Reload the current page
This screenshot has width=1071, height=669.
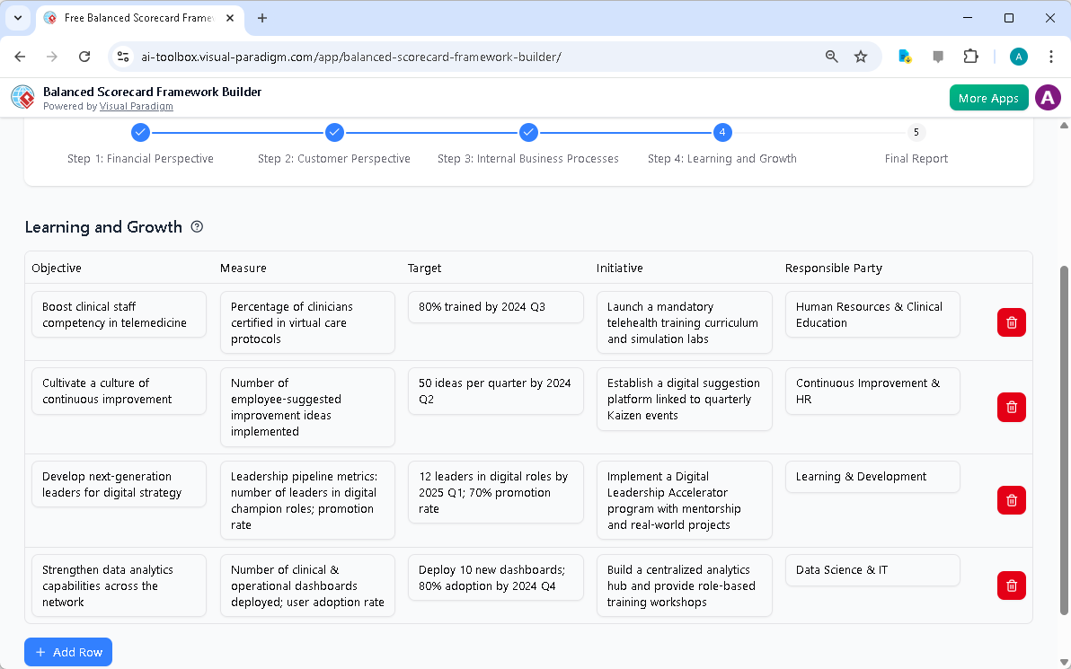(x=84, y=56)
